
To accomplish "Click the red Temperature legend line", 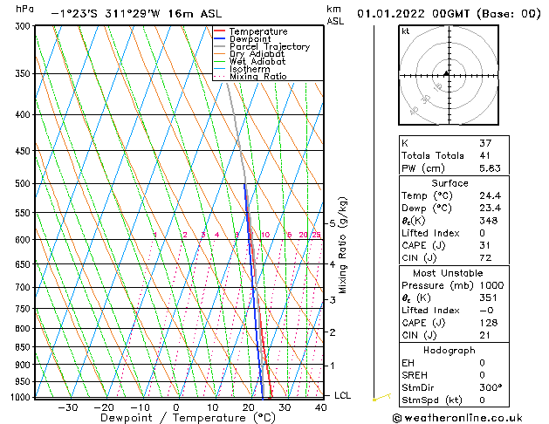I will pos(220,31).
